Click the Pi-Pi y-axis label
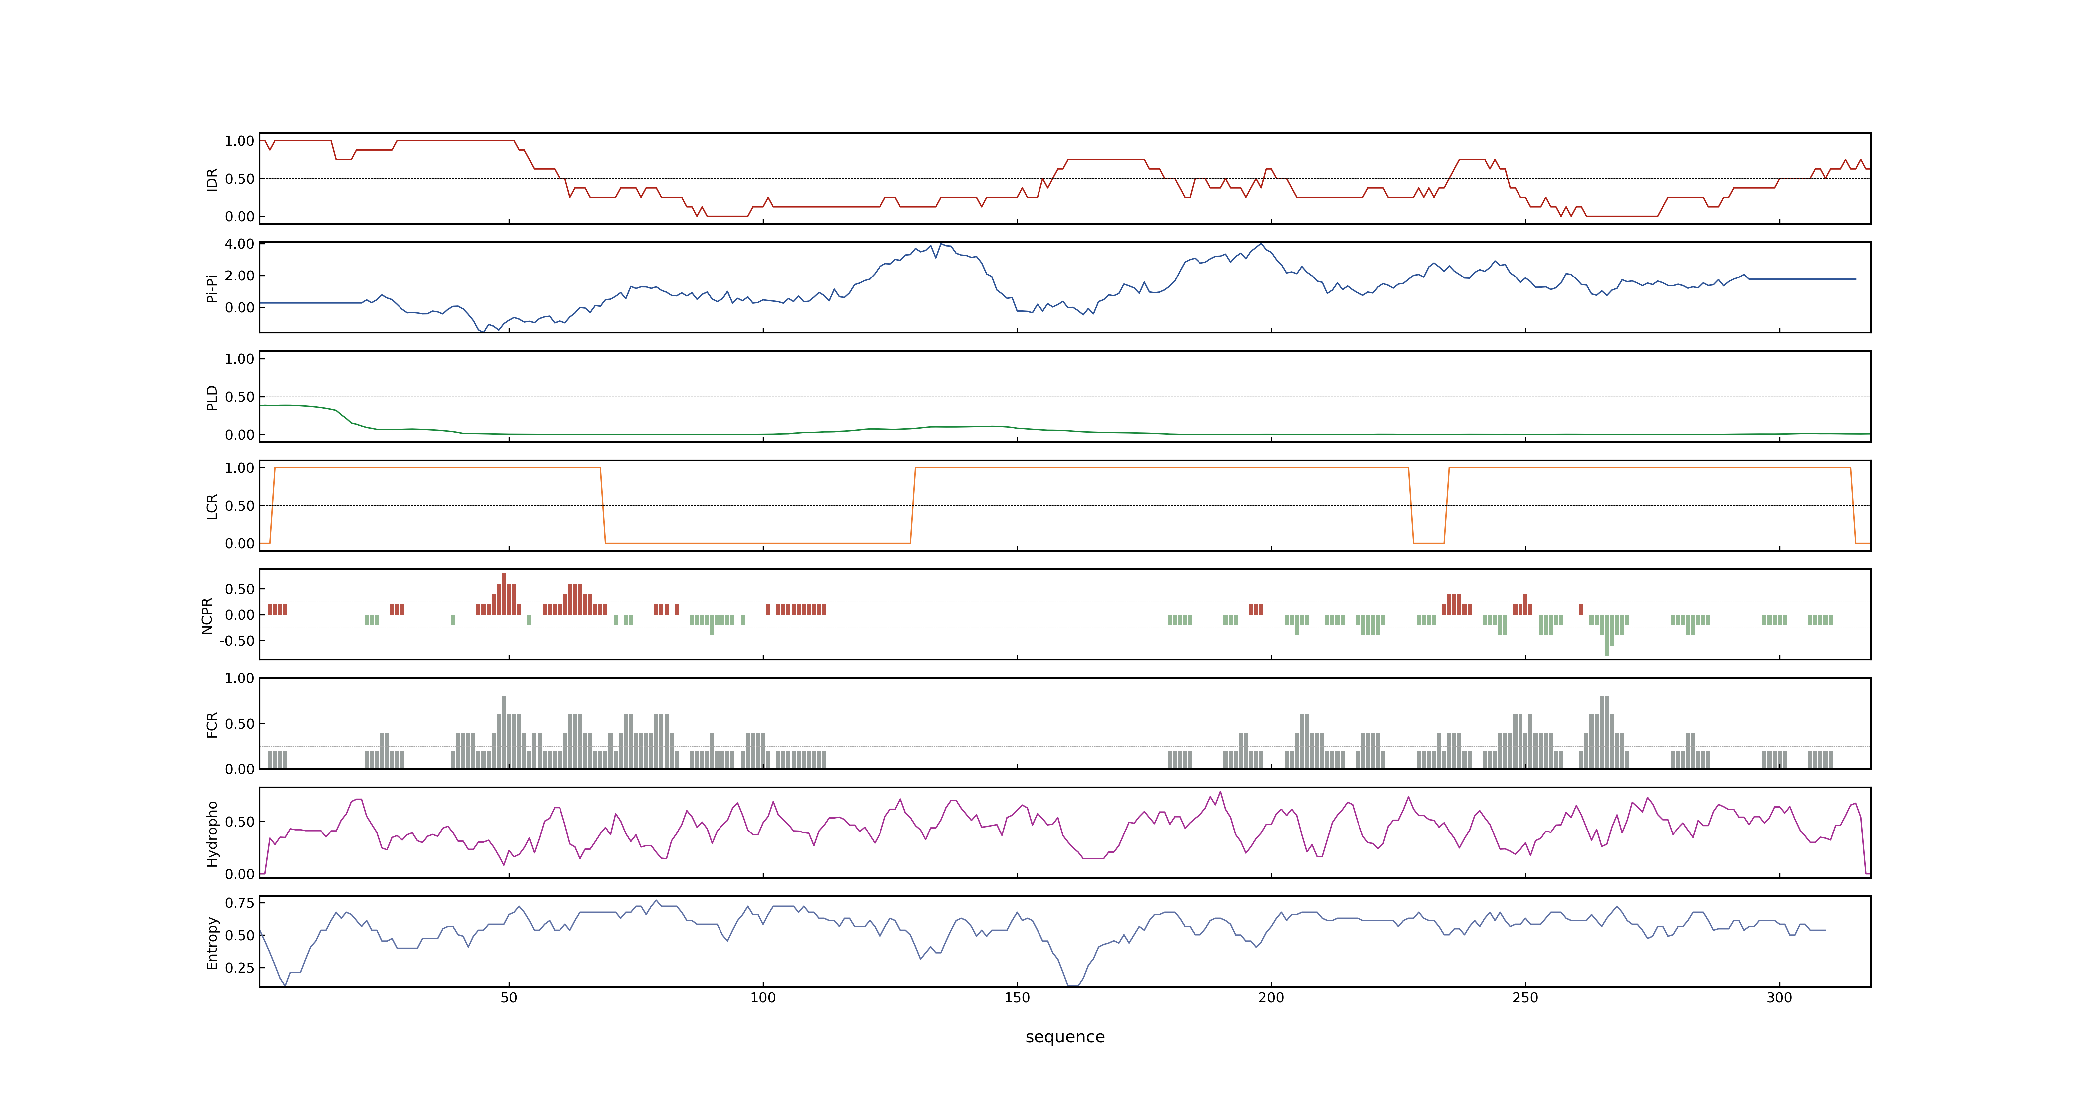2079x1109 pixels. coord(212,288)
